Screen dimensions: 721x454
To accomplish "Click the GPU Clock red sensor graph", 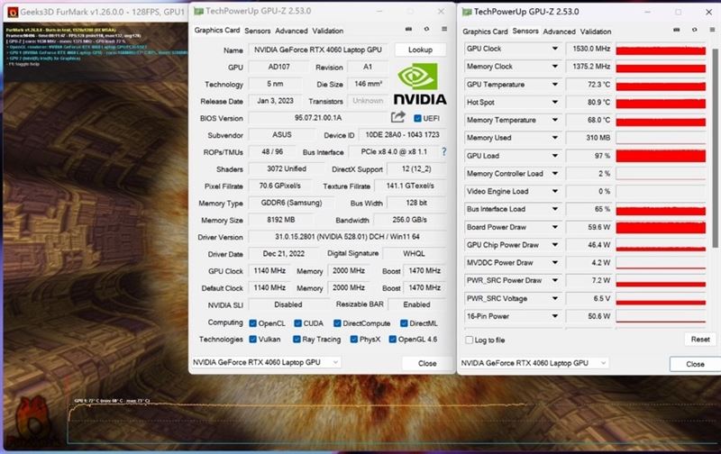I will coord(661,49).
